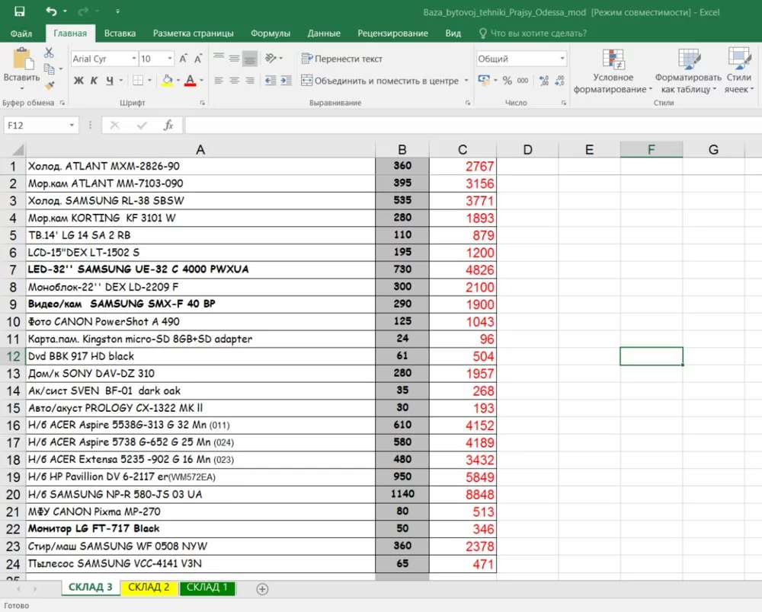The width and height of the screenshot is (762, 612).
Task: Click Объединить и поместить в центре button
Action: coord(379,81)
